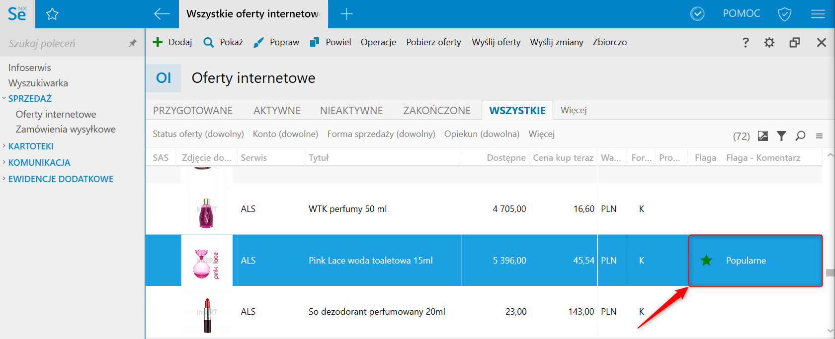Toggle the pin icon in search box

pyautogui.click(x=132, y=44)
